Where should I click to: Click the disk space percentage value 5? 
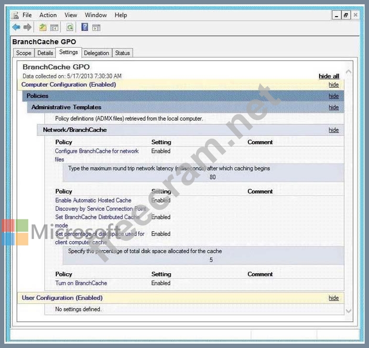211,260
